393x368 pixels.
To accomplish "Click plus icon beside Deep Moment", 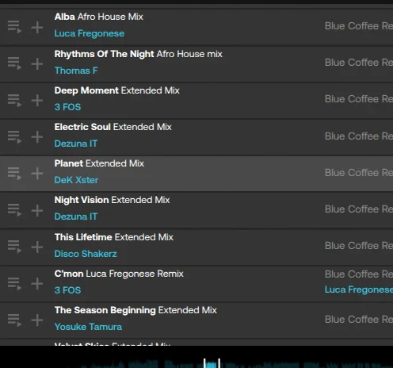I will click(37, 100).
